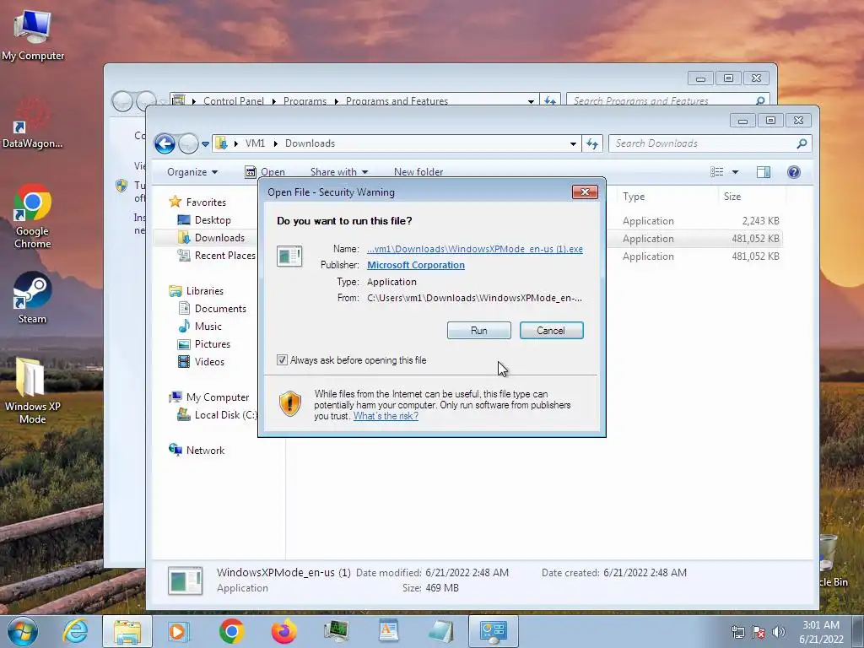The image size is (864, 648).
Task: Open the Start menu orb
Action: click(x=23, y=631)
